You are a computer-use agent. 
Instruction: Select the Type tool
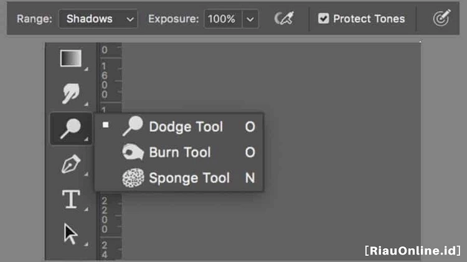(71, 199)
